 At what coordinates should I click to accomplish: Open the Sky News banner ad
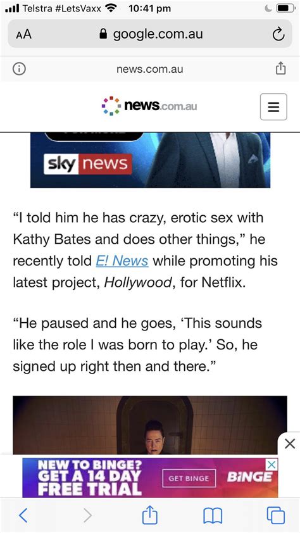tap(150, 160)
